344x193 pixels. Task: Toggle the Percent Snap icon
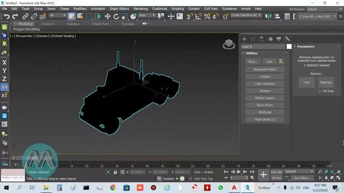click(207, 17)
